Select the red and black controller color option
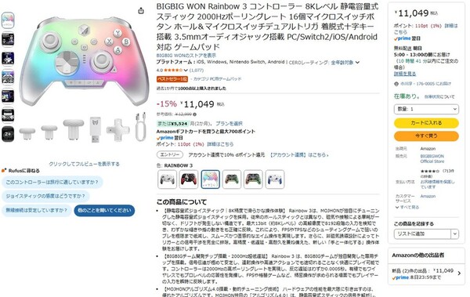The height and width of the screenshot is (297, 470). point(189,179)
